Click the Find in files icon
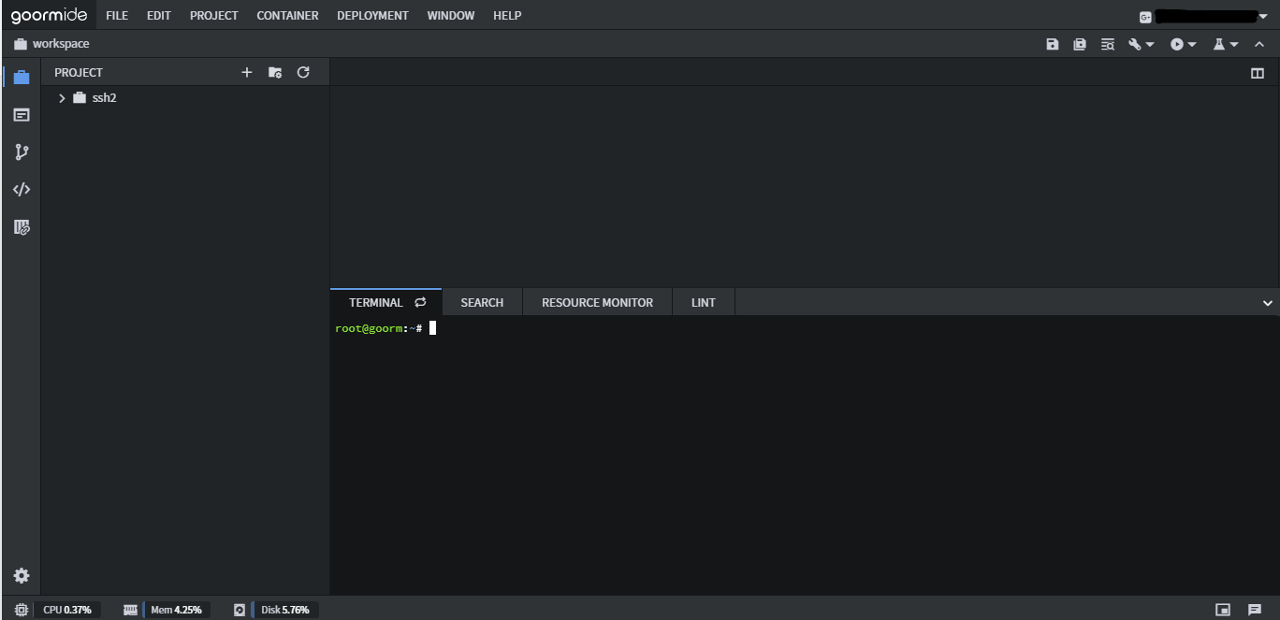Image resolution: width=1280 pixels, height=620 pixels. [x=1108, y=44]
